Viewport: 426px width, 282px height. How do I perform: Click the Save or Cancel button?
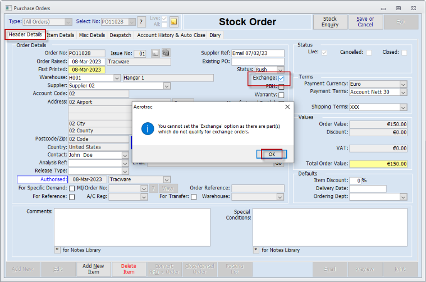365,22
